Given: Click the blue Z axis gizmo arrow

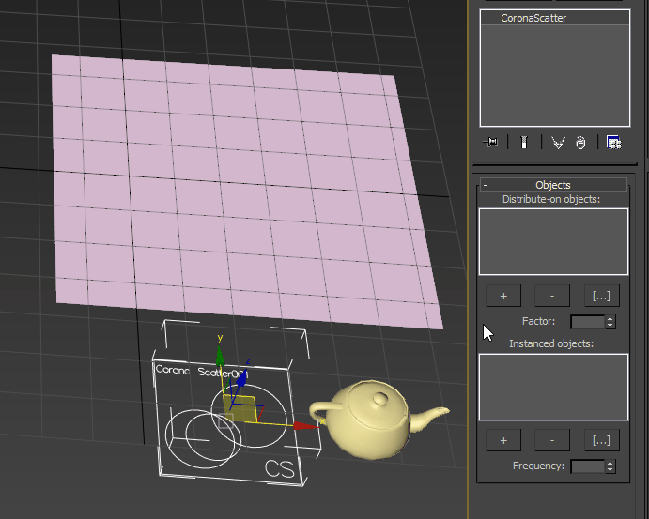Looking at the screenshot, I should coord(242,378).
